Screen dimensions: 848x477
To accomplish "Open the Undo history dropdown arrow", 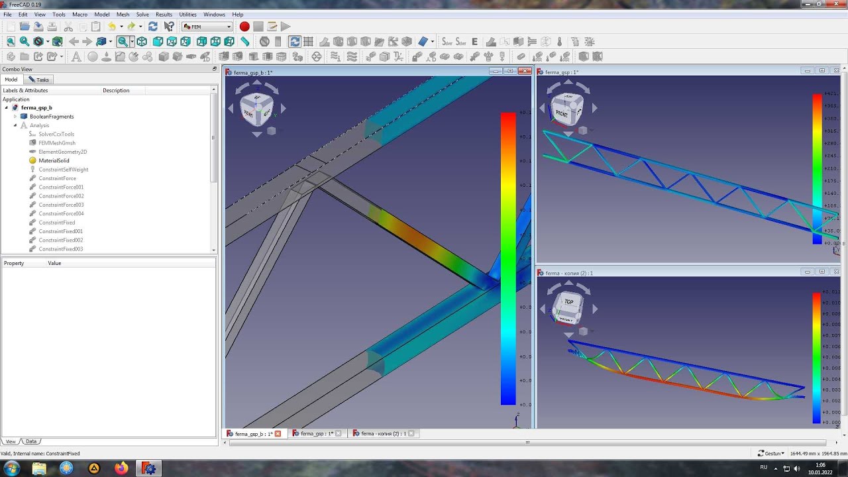I will (x=121, y=26).
